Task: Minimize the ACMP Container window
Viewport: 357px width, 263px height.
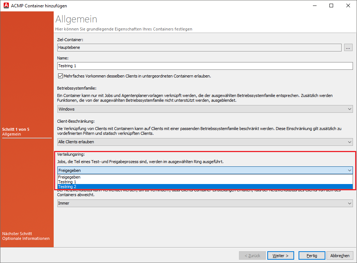Action: point(314,6)
